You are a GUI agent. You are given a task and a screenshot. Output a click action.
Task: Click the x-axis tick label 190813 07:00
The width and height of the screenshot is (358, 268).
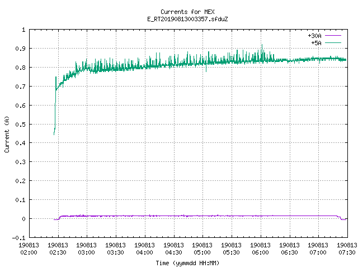[x=318, y=248]
